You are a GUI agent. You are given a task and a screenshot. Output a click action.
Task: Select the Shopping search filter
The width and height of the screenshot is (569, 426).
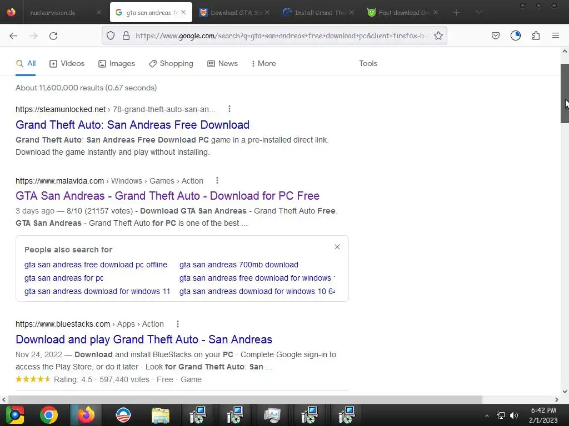tap(171, 63)
